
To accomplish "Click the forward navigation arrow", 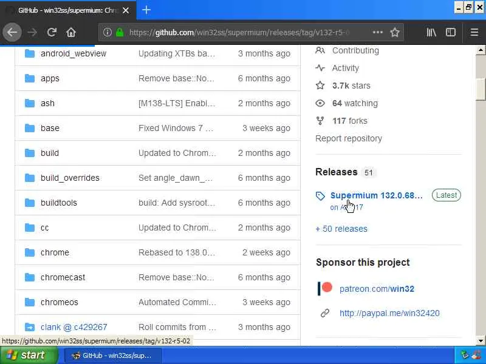I will [x=32, y=32].
